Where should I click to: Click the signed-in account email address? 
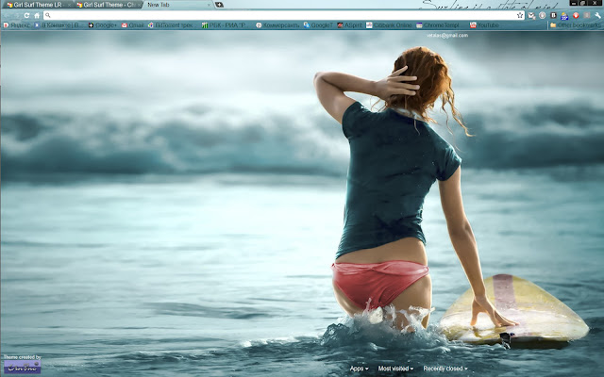click(447, 36)
